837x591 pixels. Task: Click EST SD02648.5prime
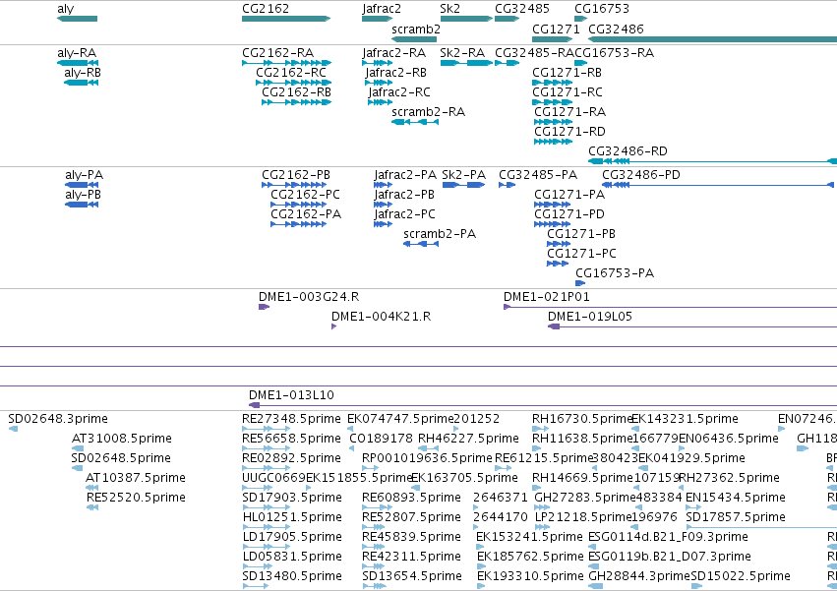[121, 458]
